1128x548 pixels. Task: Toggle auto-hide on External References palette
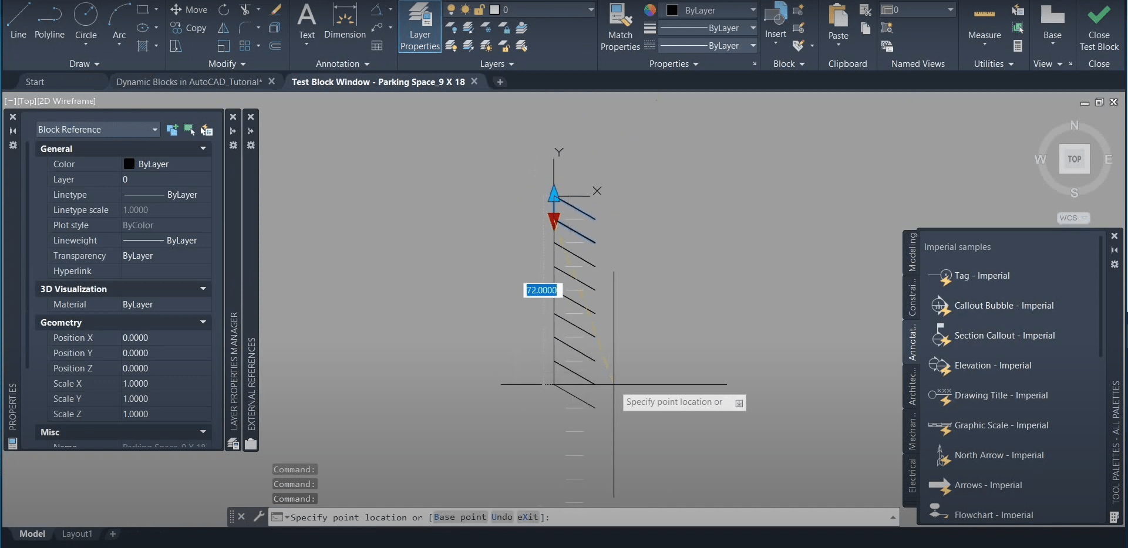click(251, 131)
